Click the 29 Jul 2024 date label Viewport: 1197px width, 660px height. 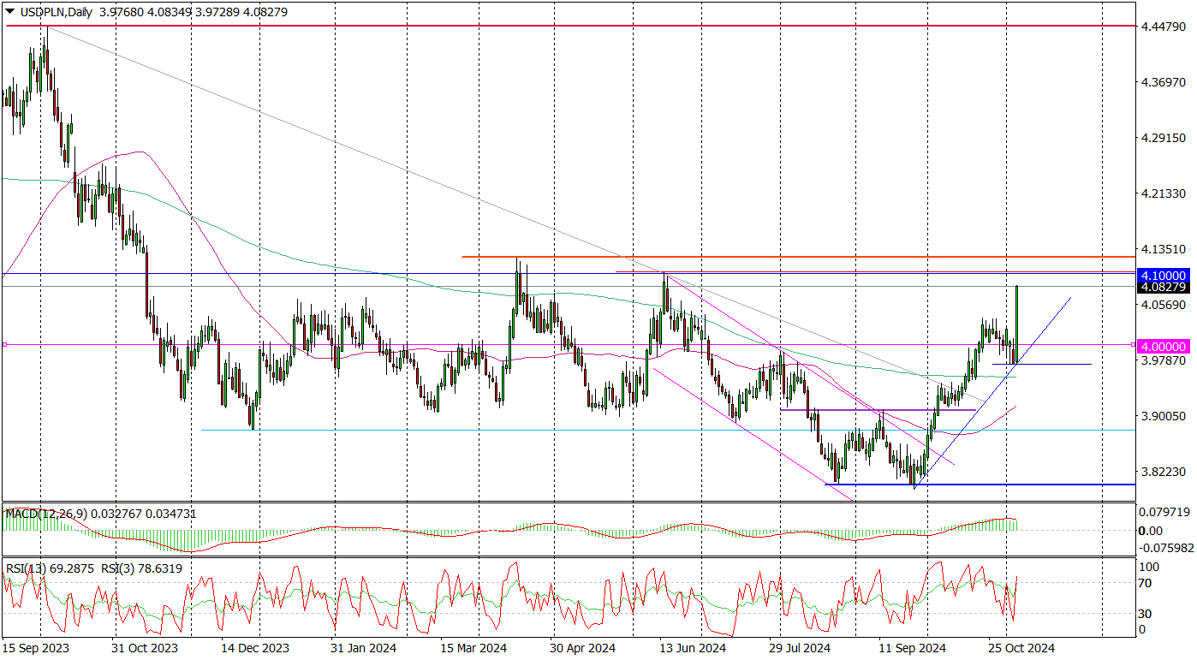[801, 648]
